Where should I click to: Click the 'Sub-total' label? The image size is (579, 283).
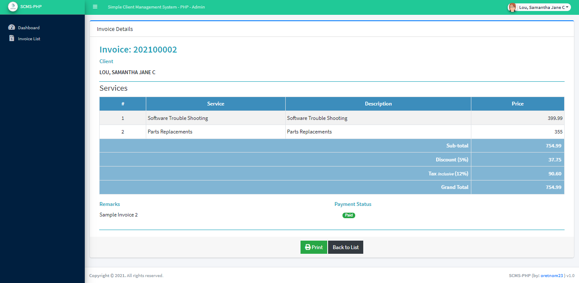click(457, 146)
